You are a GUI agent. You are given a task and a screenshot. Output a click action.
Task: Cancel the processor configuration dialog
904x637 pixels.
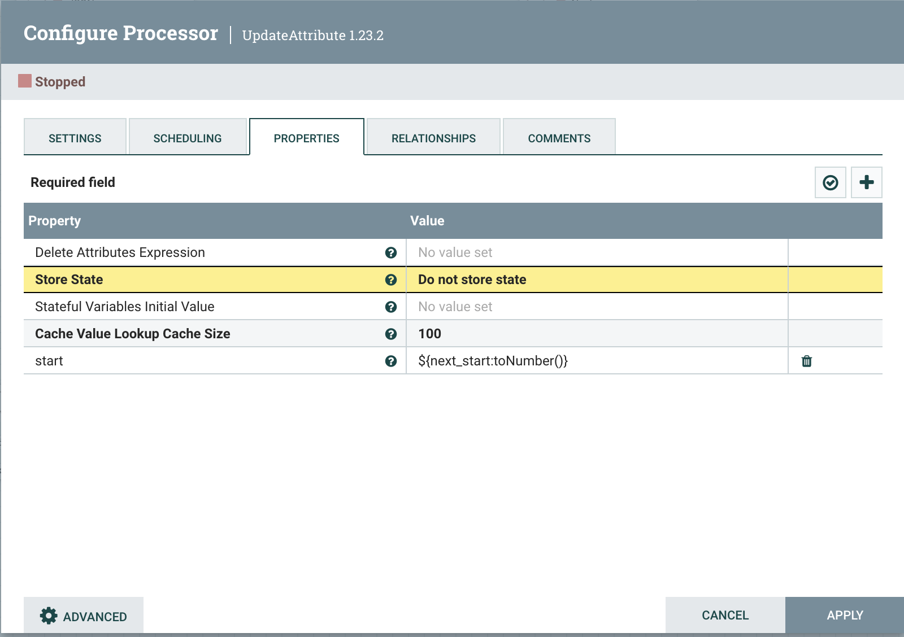point(725,615)
